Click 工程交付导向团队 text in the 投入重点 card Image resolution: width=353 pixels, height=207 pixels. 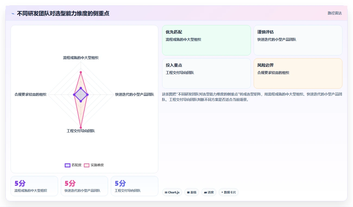(x=180, y=73)
